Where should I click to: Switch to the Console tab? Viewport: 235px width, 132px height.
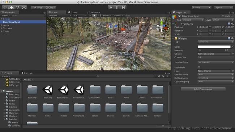pos(27,73)
